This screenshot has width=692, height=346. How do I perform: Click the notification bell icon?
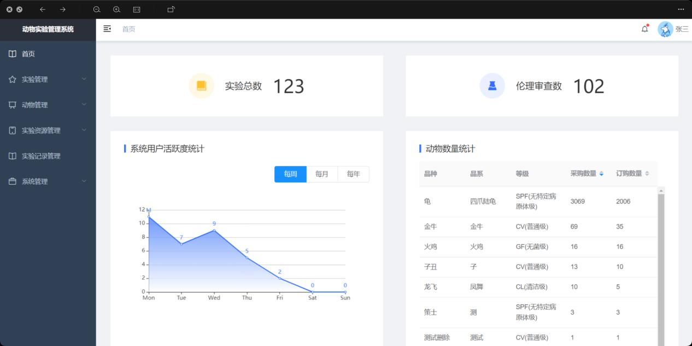click(645, 29)
